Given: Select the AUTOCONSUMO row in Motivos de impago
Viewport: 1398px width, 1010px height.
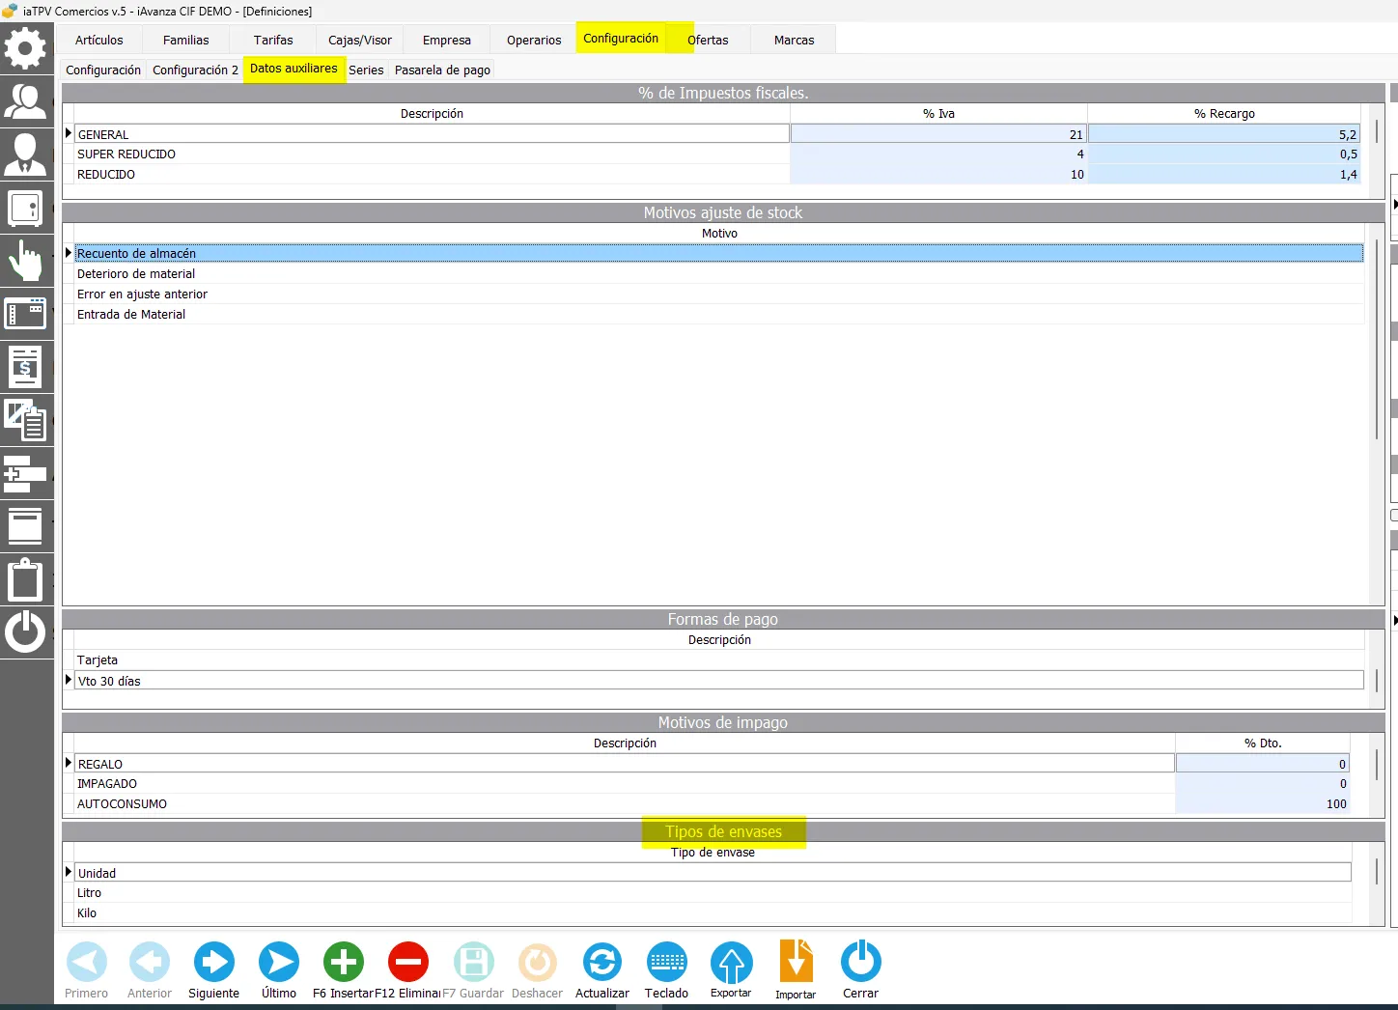Looking at the screenshot, I should pos(712,804).
